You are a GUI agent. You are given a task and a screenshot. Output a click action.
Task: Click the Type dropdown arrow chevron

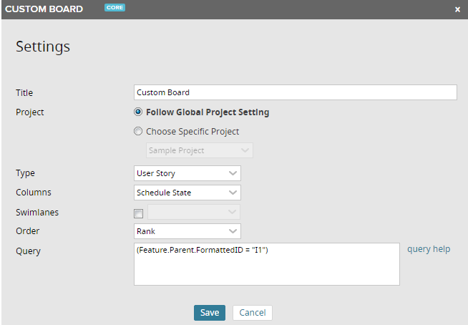[x=233, y=173]
